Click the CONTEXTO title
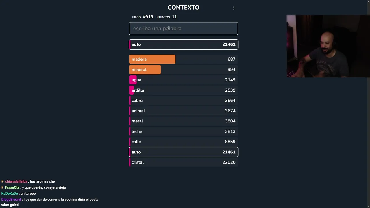Screen dimensions: 370x208 [183, 8]
